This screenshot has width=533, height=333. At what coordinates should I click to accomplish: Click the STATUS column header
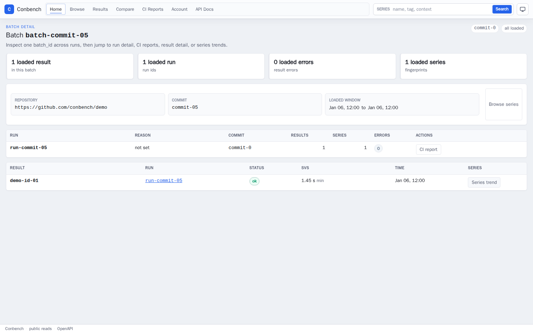click(x=257, y=168)
